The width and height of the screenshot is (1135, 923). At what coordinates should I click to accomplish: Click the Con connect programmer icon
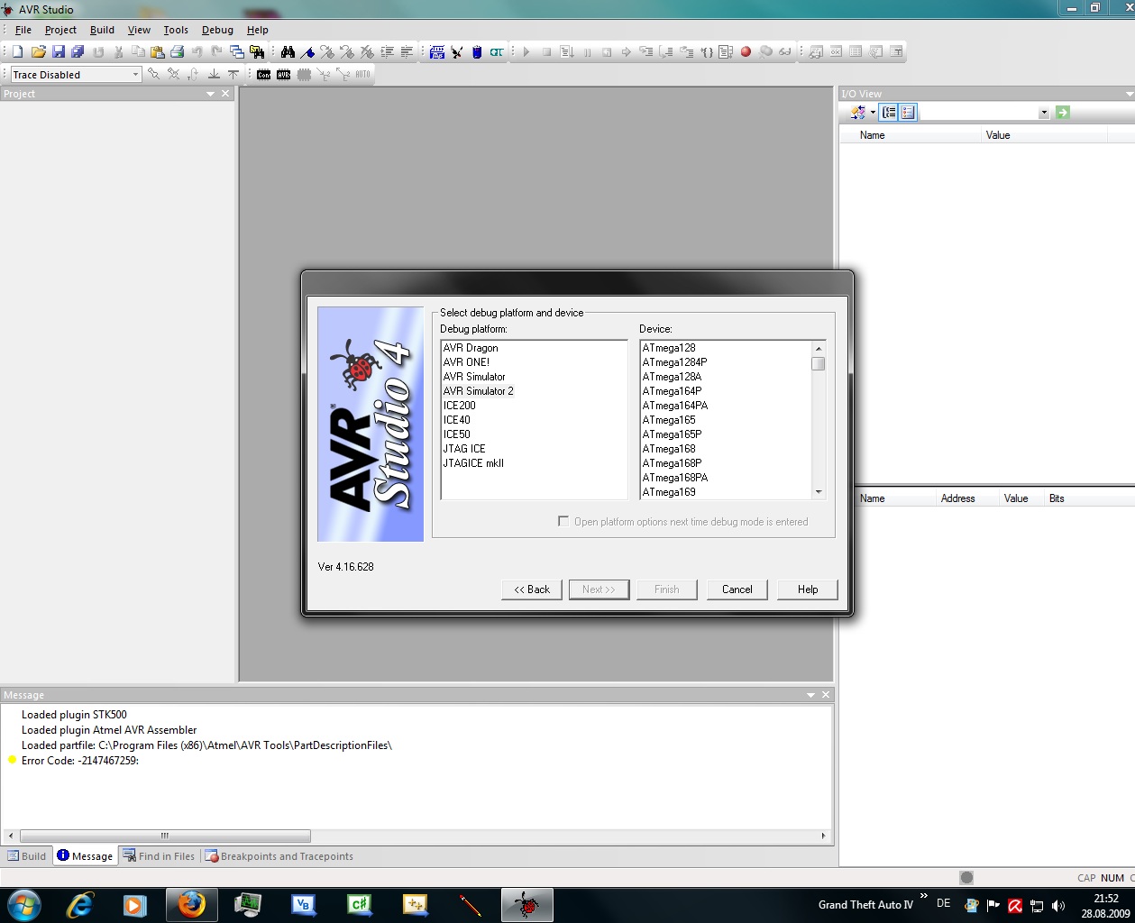(263, 75)
